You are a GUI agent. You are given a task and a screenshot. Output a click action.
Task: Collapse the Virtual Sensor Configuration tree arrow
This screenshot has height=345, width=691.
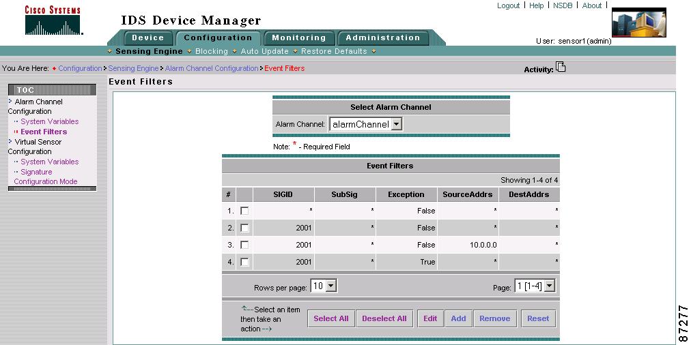[10, 141]
